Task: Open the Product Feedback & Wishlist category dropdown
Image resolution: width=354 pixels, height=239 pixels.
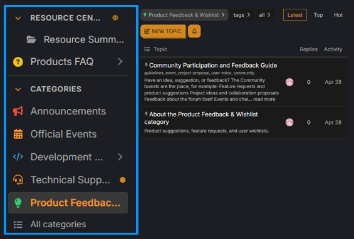Action: (x=184, y=15)
